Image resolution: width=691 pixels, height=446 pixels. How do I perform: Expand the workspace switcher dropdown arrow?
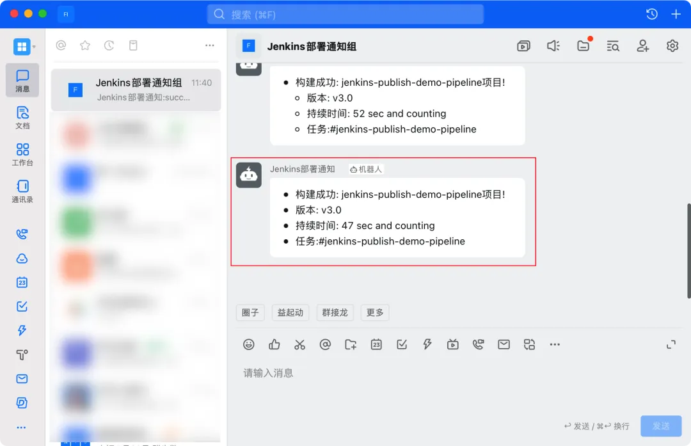[35, 47]
